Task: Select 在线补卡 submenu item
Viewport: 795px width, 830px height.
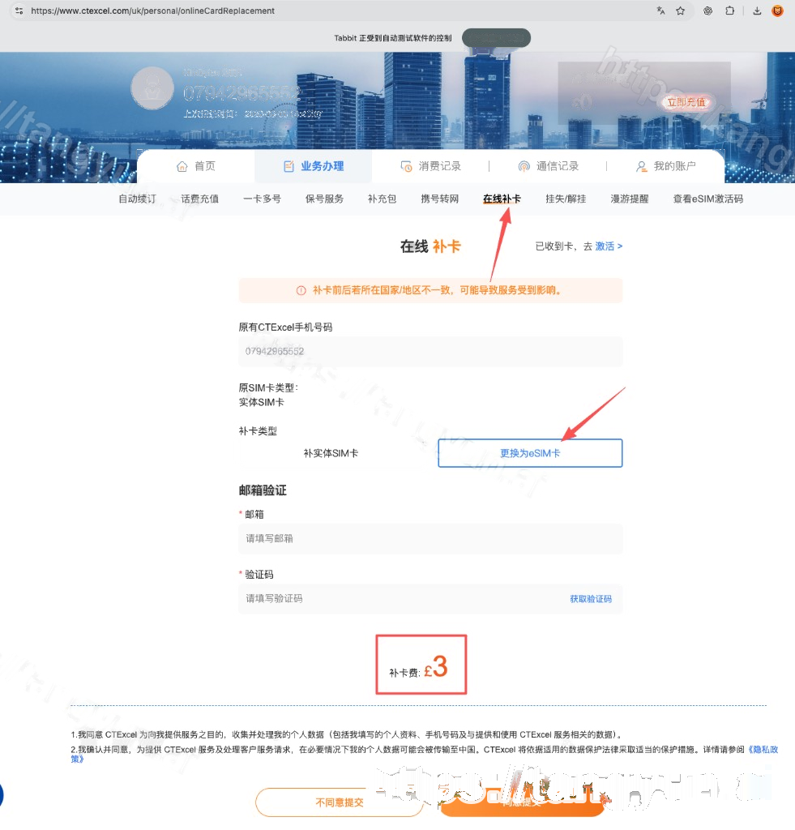Action: (x=502, y=199)
